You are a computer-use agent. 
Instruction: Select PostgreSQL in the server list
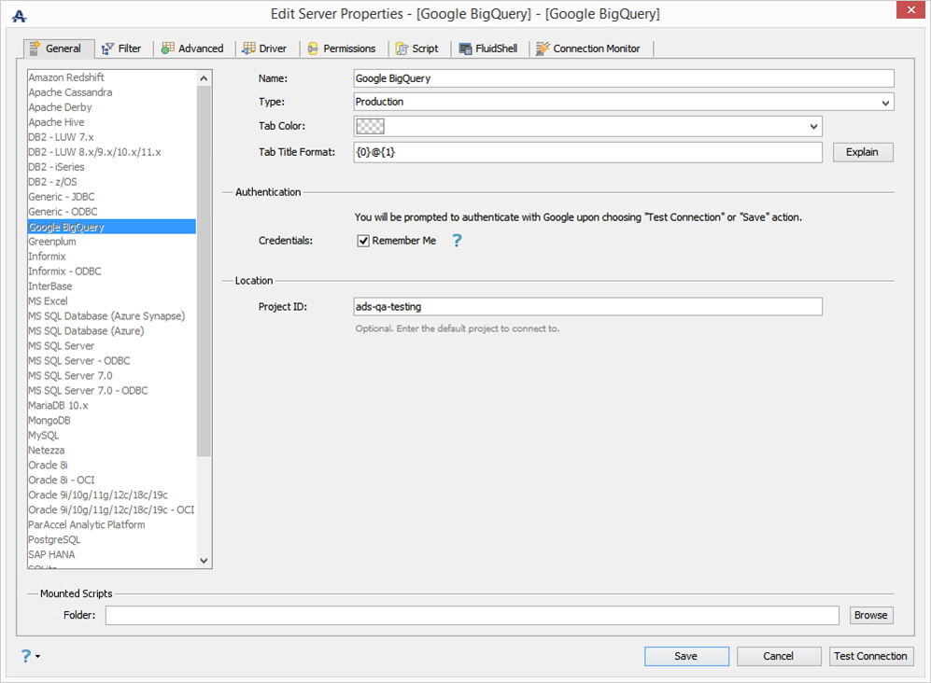coord(112,539)
